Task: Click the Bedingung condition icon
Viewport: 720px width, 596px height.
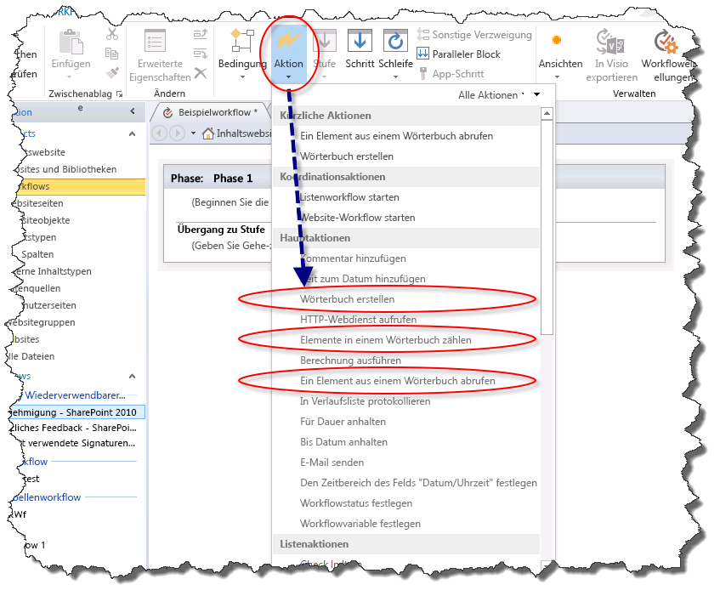Action: click(242, 41)
